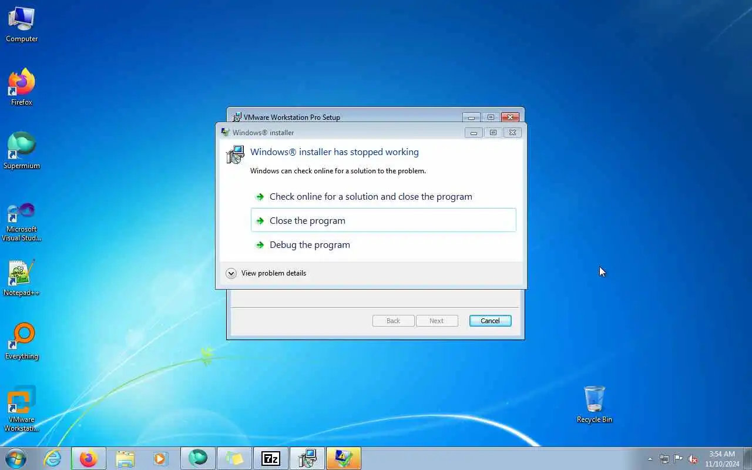Open Notepad++ desktop shortcut
Viewport: 752px width, 470px height.
22,278
